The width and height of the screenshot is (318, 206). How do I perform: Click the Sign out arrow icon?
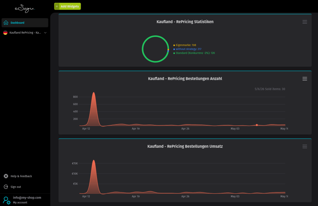[6, 187]
